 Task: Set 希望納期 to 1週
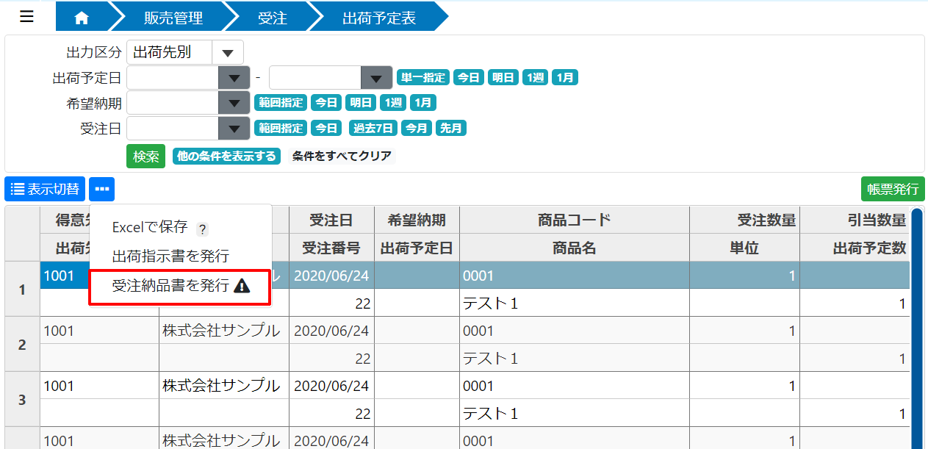click(x=393, y=103)
